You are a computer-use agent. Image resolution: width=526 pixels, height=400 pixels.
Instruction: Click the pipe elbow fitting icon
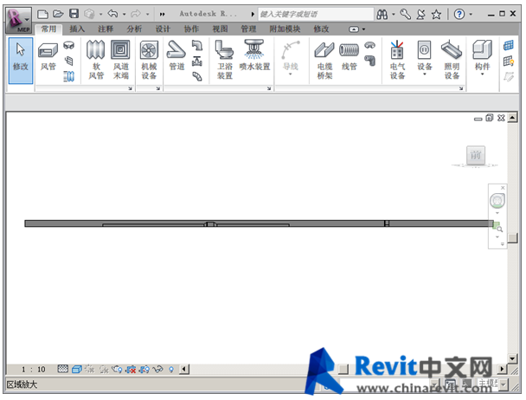coord(197,45)
